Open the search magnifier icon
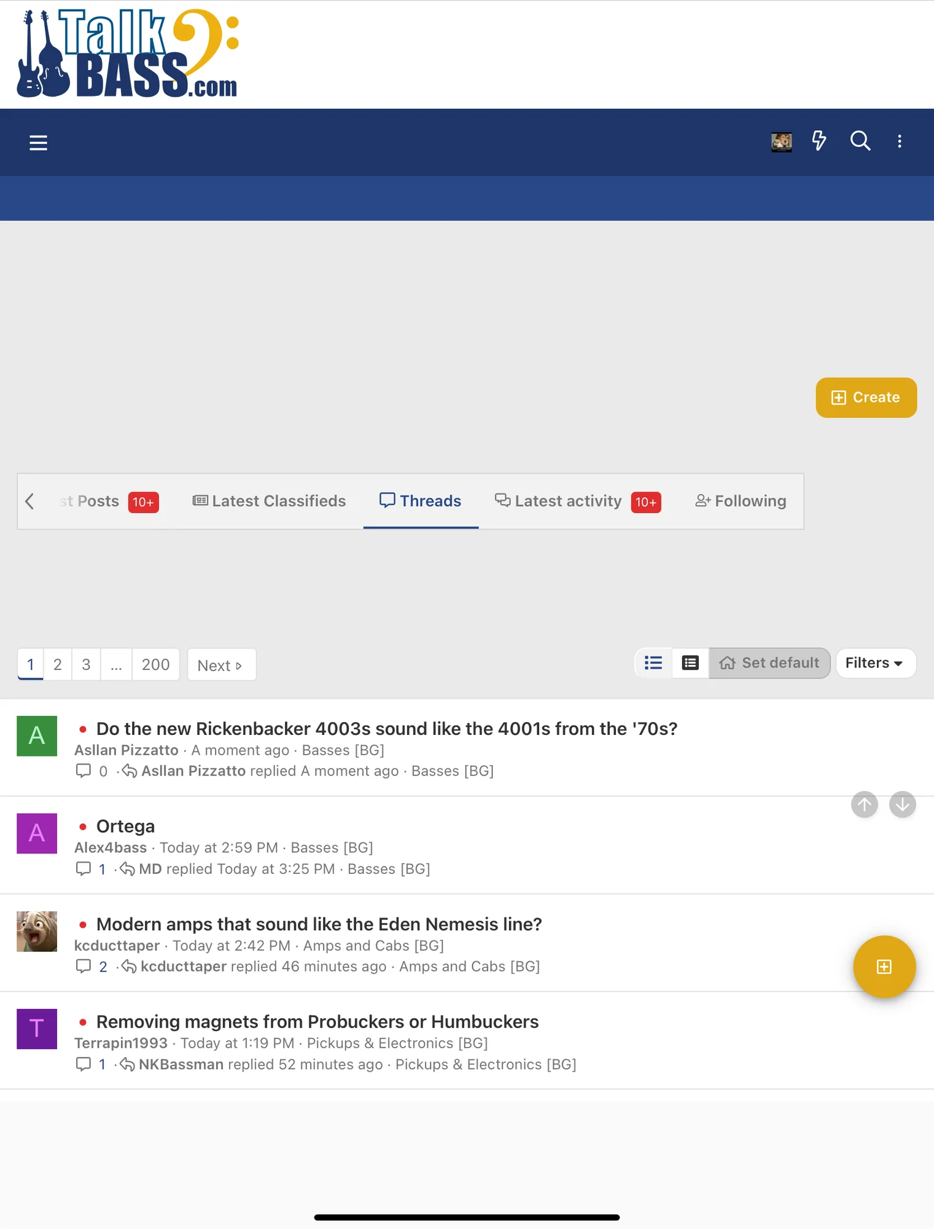934x1229 pixels. pyautogui.click(x=860, y=141)
